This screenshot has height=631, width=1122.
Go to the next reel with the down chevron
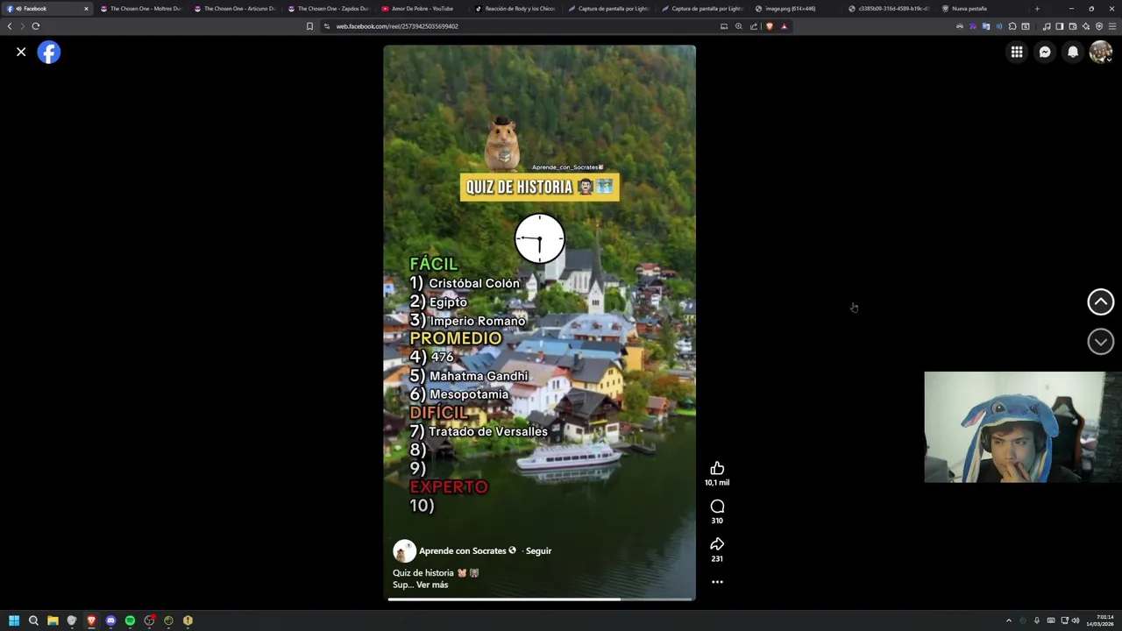[x=1101, y=341]
